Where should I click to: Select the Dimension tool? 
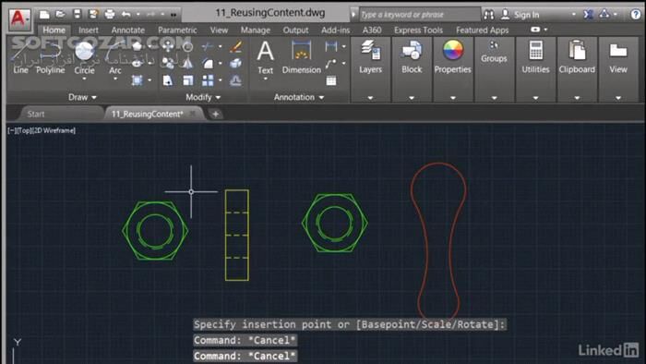302,57
